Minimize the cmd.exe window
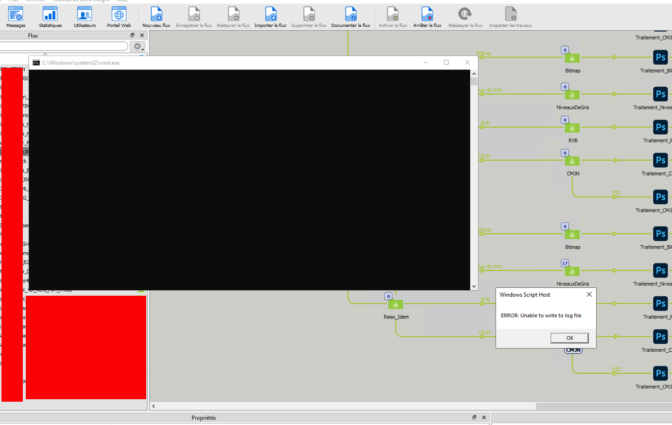The width and height of the screenshot is (672, 425). [x=425, y=62]
